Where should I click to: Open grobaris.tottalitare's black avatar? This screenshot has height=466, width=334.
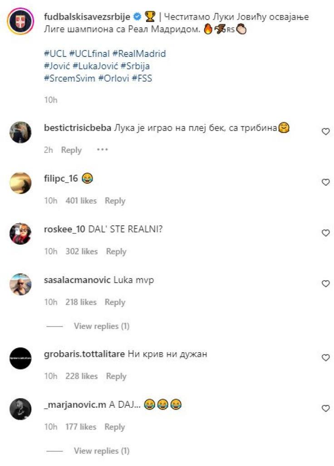20,358
